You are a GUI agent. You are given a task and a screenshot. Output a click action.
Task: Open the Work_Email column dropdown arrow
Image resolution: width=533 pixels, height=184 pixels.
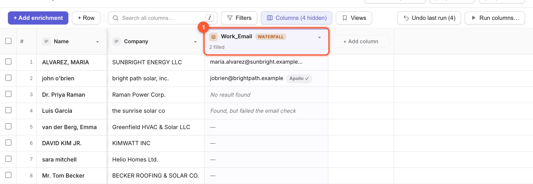pos(319,37)
